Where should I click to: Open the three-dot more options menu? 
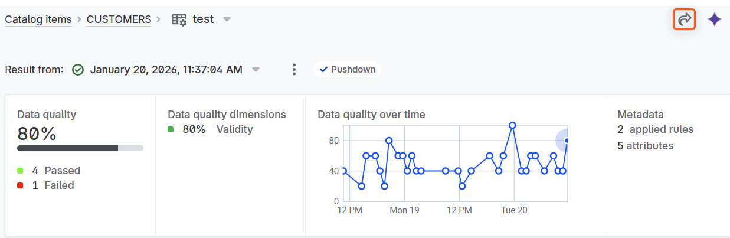tap(294, 70)
